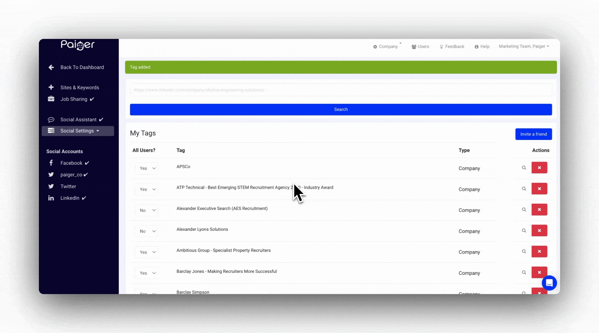Select Sites & Keywords in sidebar
Screen dimensions: 599x333
(80, 88)
